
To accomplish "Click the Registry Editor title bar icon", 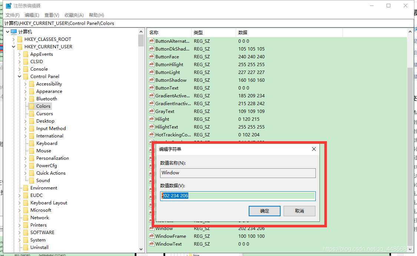I will point(8,5).
